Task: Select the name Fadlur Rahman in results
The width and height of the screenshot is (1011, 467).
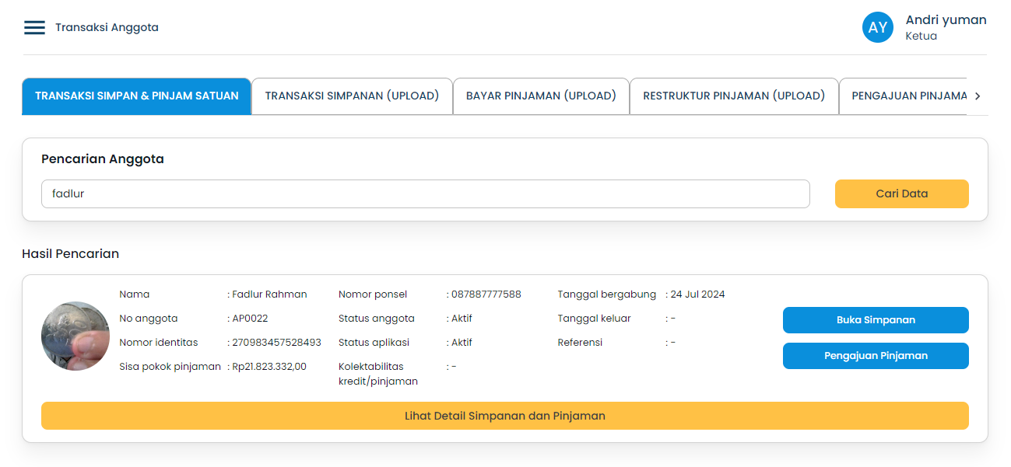Action: (269, 294)
